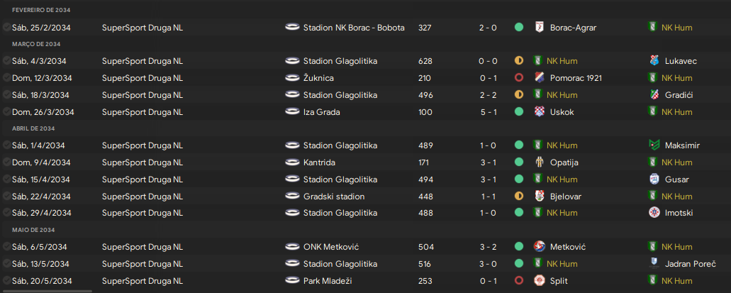Viewport: 731px width, 293px height.
Task: Click the Borac-Agrar club badge
Action: click(539, 27)
